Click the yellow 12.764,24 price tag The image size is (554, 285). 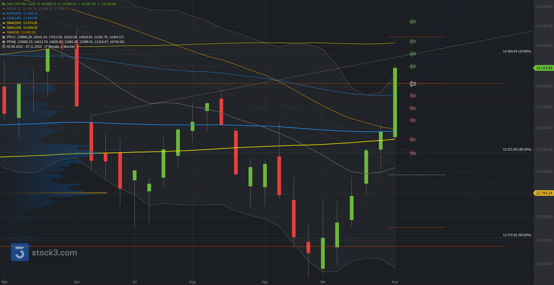point(544,193)
